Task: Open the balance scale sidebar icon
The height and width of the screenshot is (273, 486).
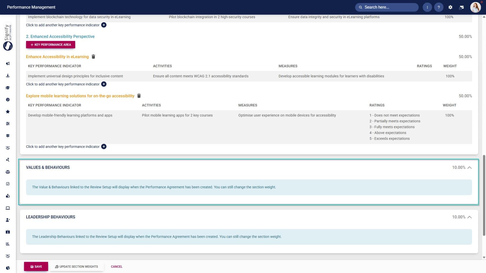Action: click(8, 172)
